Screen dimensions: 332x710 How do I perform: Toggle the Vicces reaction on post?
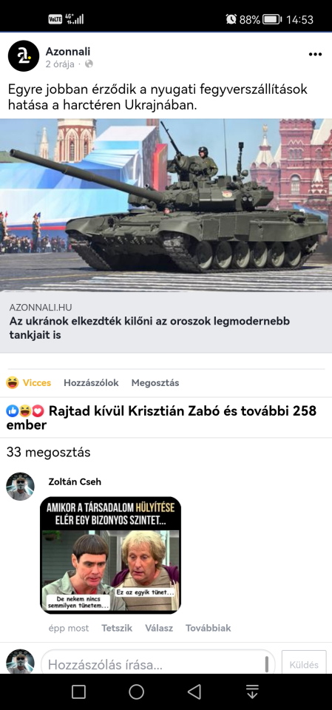tap(29, 382)
